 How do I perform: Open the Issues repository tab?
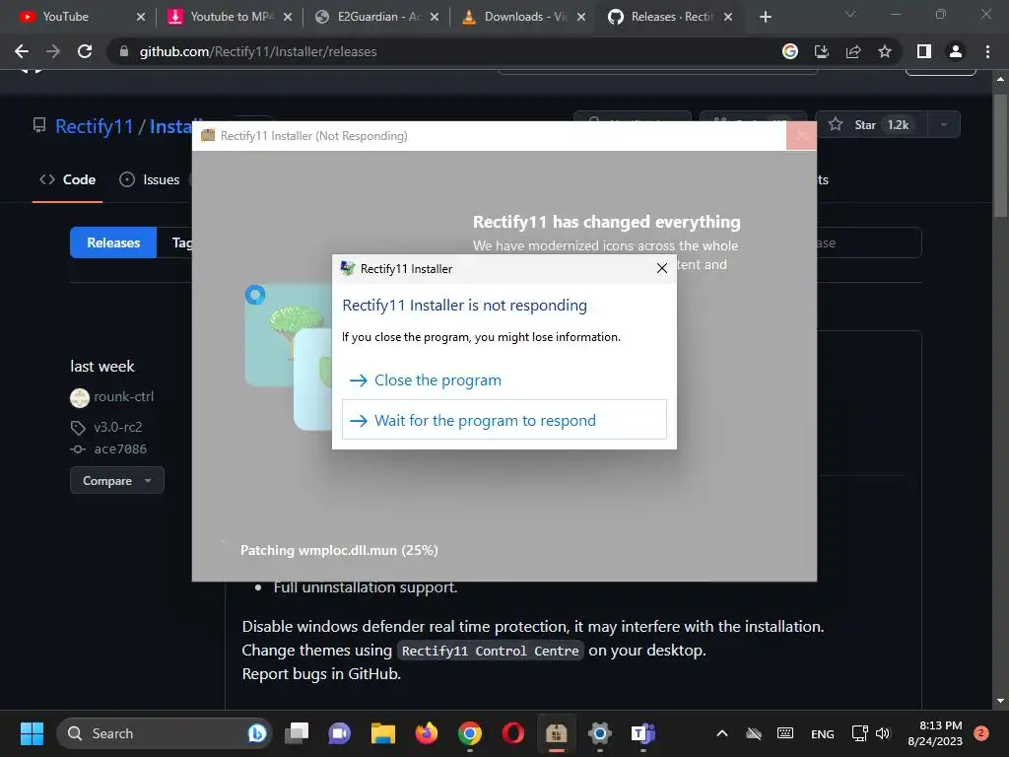pyautogui.click(x=150, y=179)
